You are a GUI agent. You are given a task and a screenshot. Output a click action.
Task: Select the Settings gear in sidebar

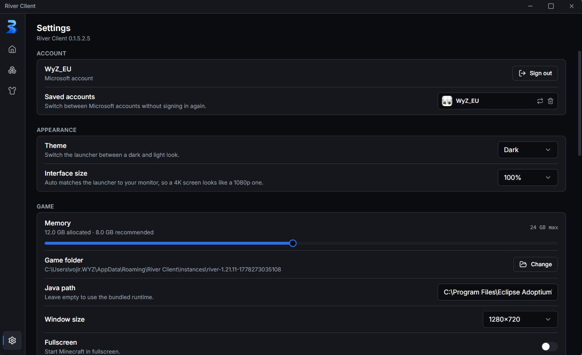click(x=12, y=340)
